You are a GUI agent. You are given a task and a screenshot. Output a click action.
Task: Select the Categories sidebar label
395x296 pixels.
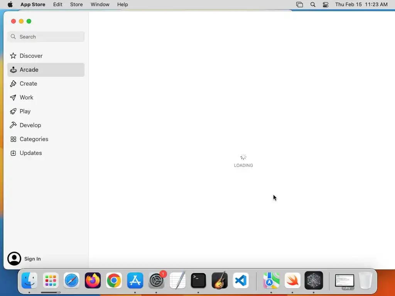pos(34,139)
